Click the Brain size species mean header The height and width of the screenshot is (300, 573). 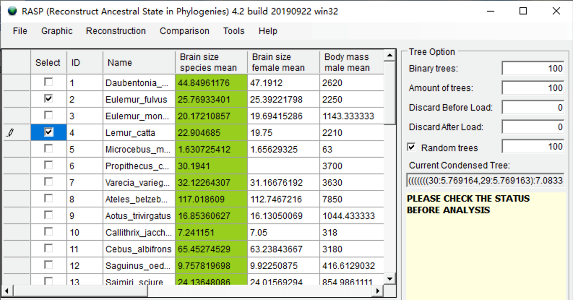pyautogui.click(x=211, y=62)
